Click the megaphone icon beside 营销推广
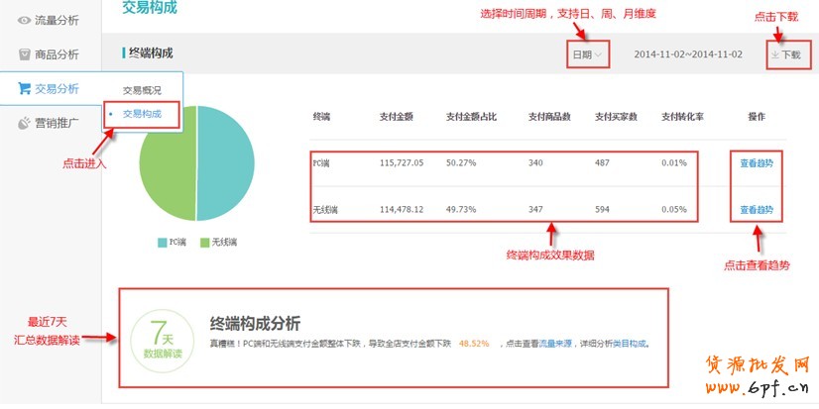 [x=25, y=124]
